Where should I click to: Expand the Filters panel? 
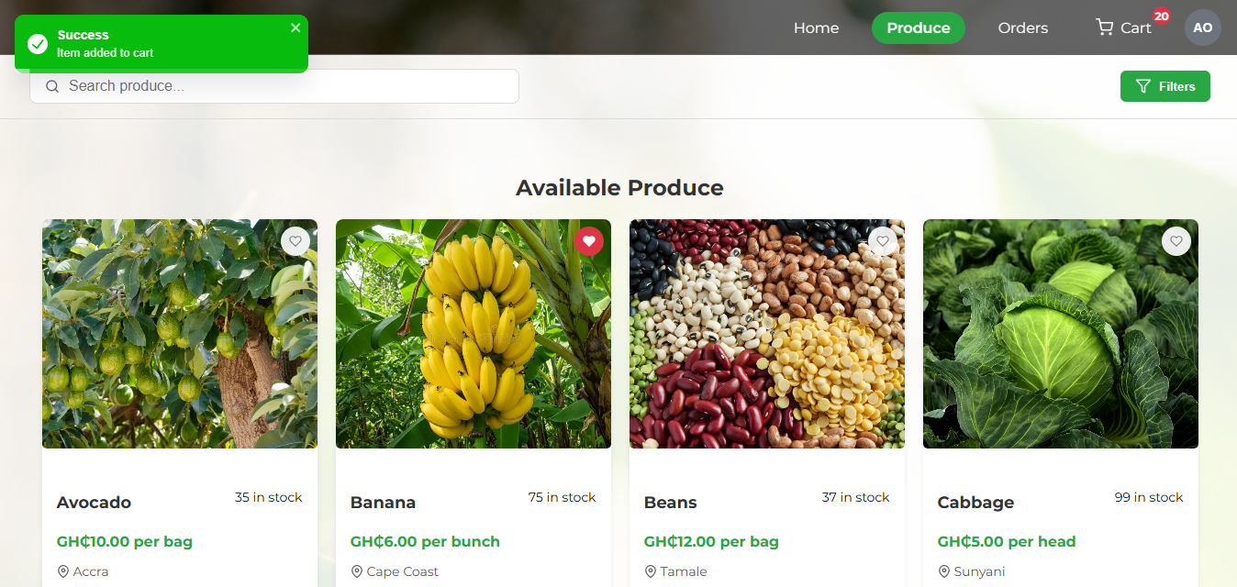[1165, 86]
